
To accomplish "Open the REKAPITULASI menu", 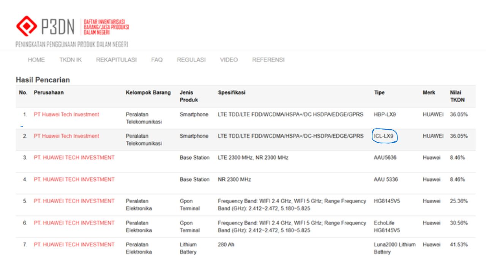I will [x=116, y=60].
